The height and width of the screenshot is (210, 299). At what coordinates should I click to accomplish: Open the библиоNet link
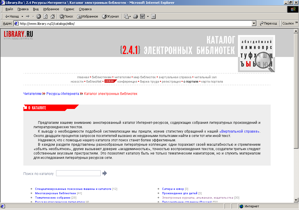pyautogui.click(x=94, y=82)
